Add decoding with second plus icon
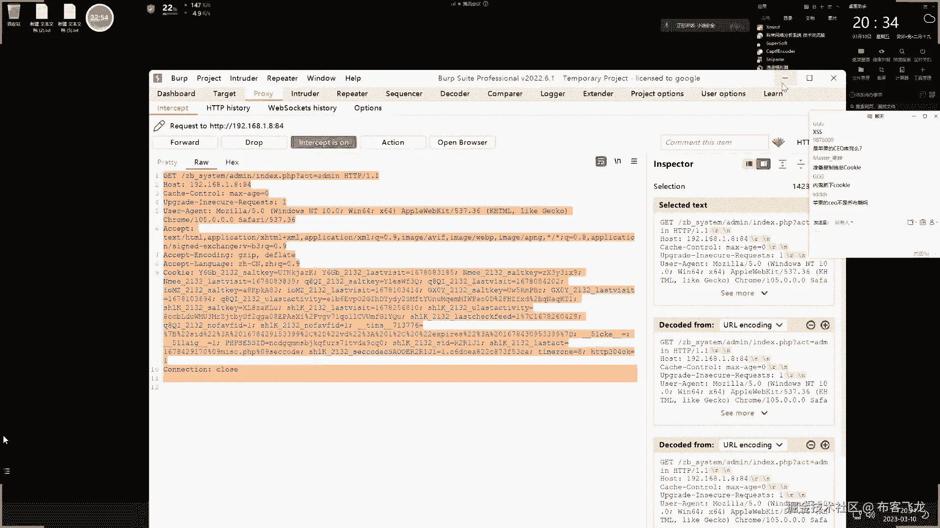 click(x=825, y=445)
